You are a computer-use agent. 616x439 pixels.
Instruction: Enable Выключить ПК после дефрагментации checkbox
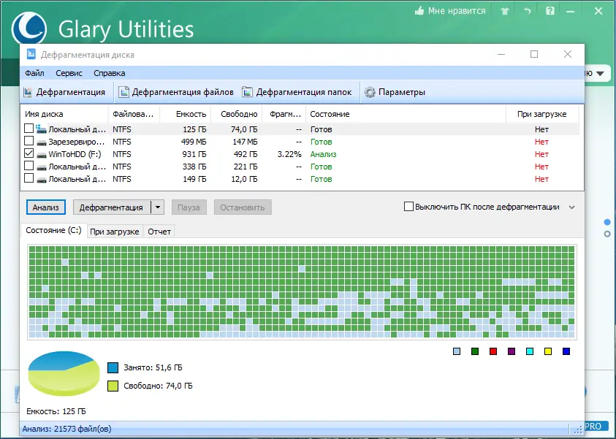point(408,207)
